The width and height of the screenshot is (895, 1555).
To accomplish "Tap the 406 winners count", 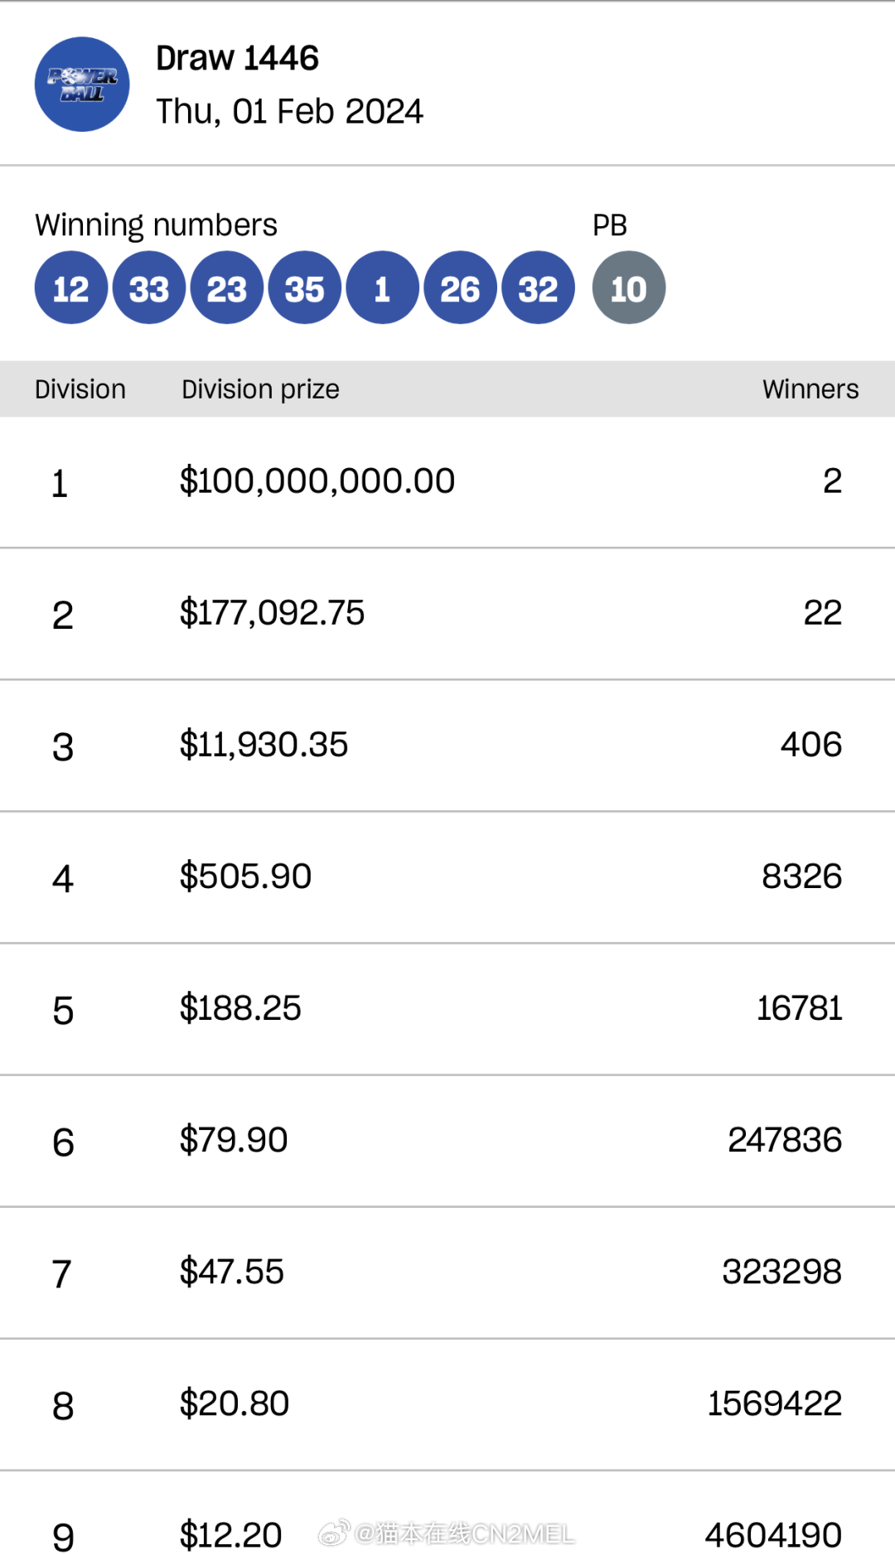I will (811, 744).
